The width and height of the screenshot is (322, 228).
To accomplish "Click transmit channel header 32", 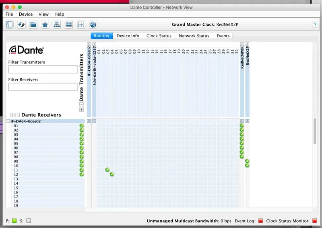I will (237, 51).
